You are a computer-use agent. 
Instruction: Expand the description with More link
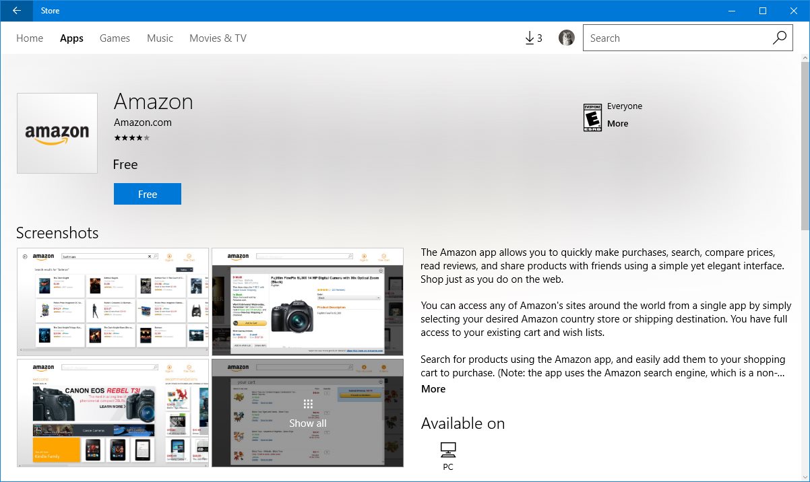(433, 389)
